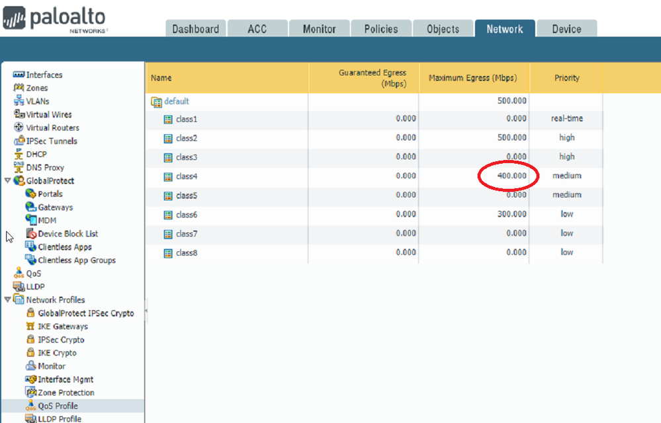Click Maximum Egress column header
This screenshot has width=661, height=423.
472,78
